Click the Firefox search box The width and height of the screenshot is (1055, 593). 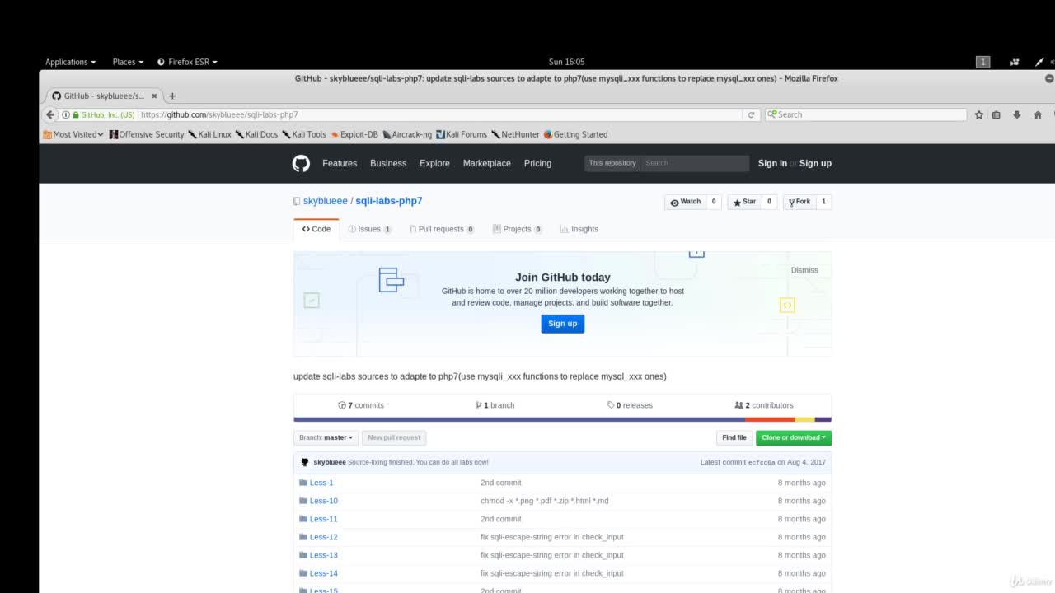[x=865, y=114]
